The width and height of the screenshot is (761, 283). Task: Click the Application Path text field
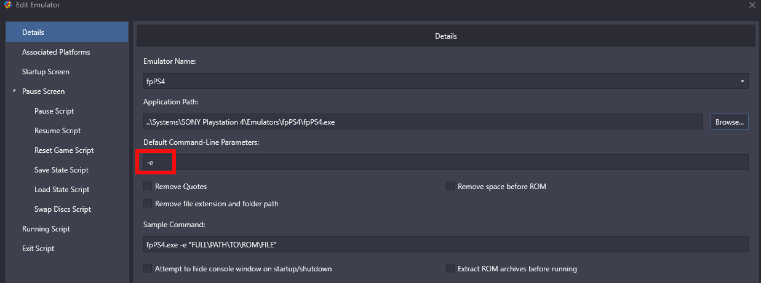(x=423, y=122)
